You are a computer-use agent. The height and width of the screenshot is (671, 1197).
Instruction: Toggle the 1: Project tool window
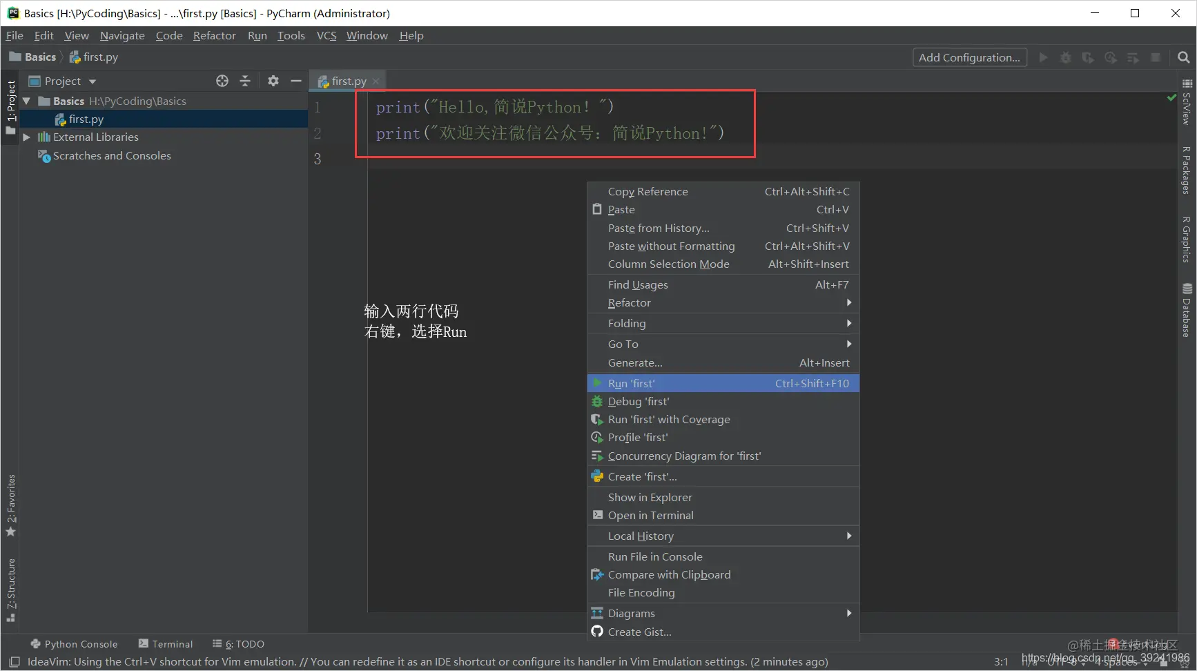(x=11, y=108)
